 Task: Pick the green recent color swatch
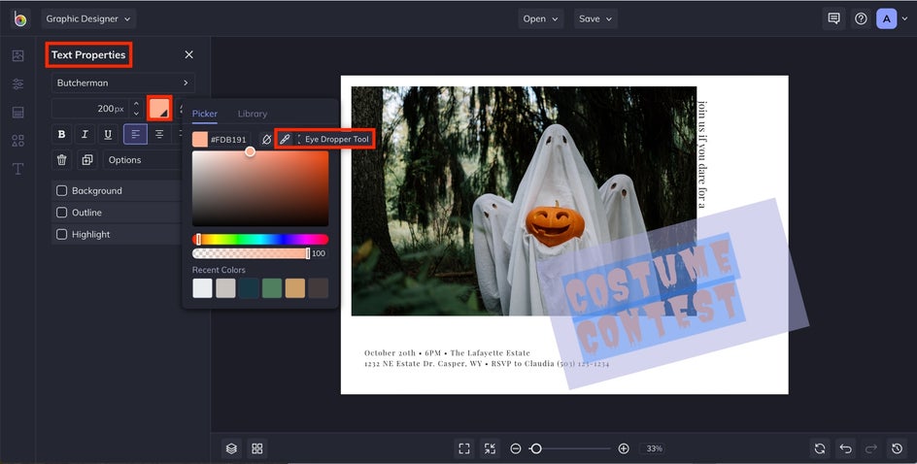coord(272,288)
